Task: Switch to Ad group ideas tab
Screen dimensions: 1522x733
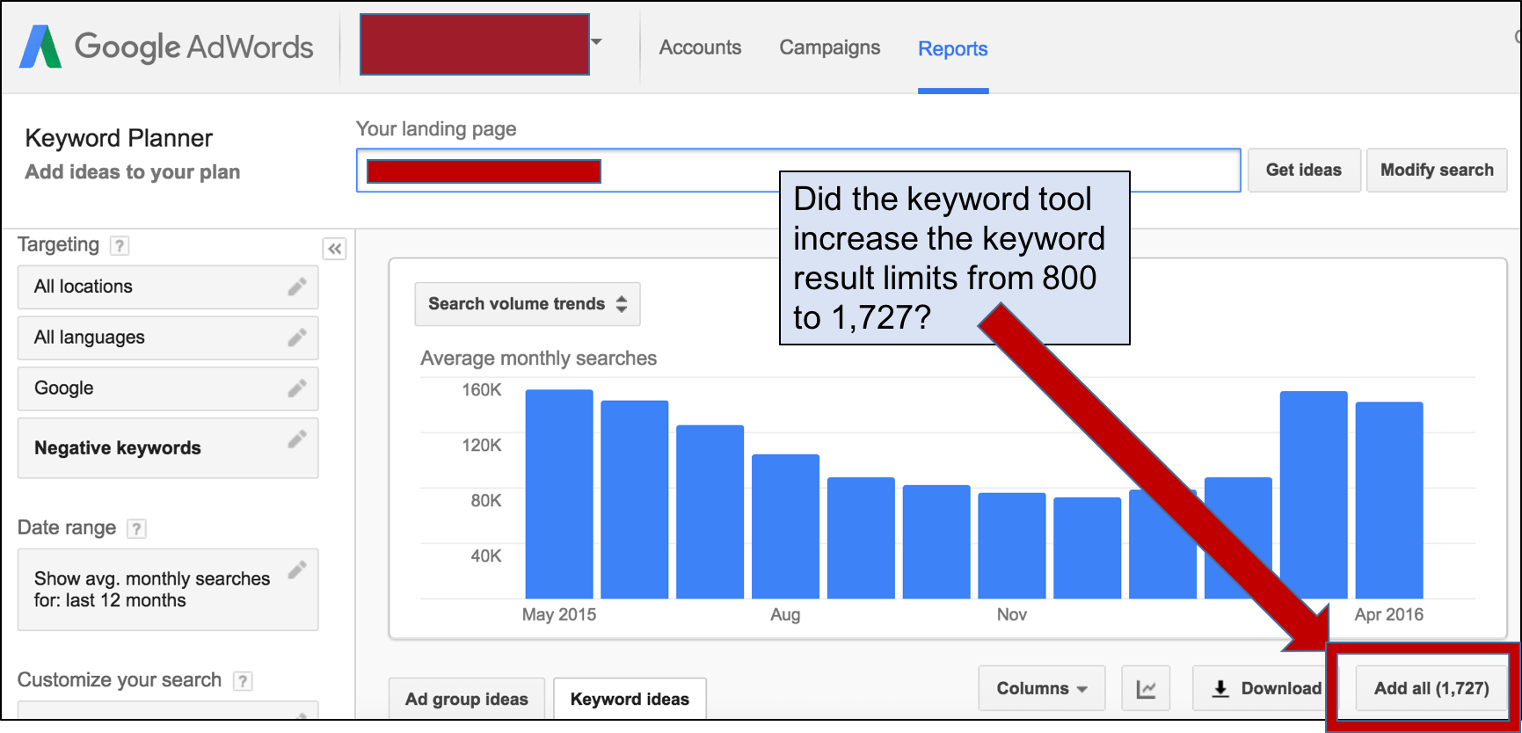Action: 467,699
